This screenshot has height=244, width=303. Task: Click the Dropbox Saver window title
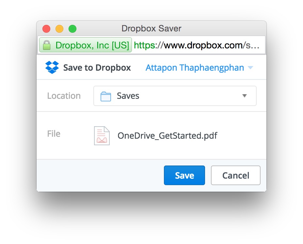click(x=151, y=28)
